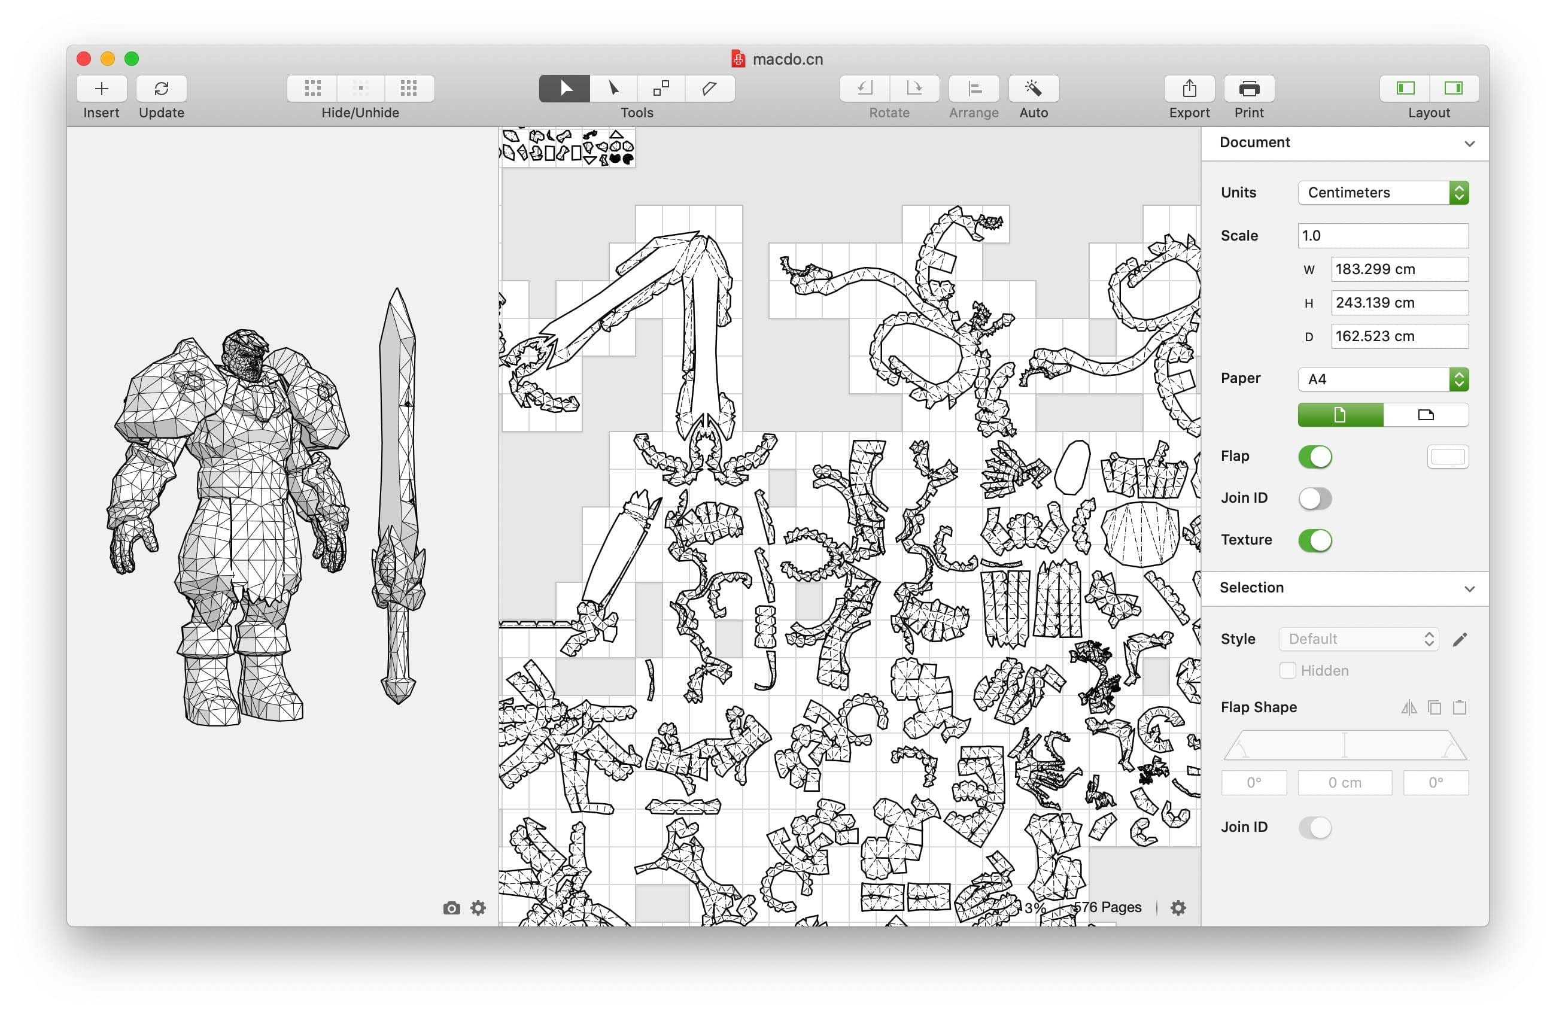Viewport: 1556px width, 1015px height.
Task: Select the join/split parts tool
Action: click(x=660, y=89)
